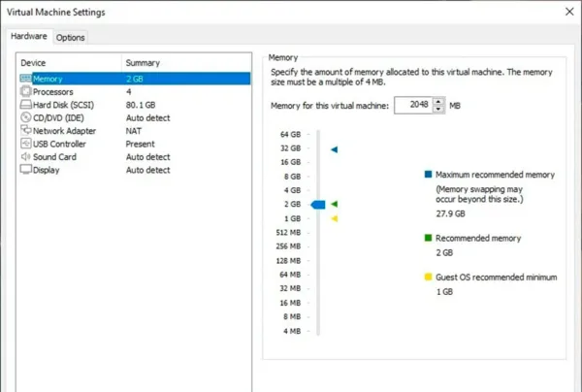Click the 16 MB scale label
Viewport: 582px width, 392px height.
coord(290,303)
